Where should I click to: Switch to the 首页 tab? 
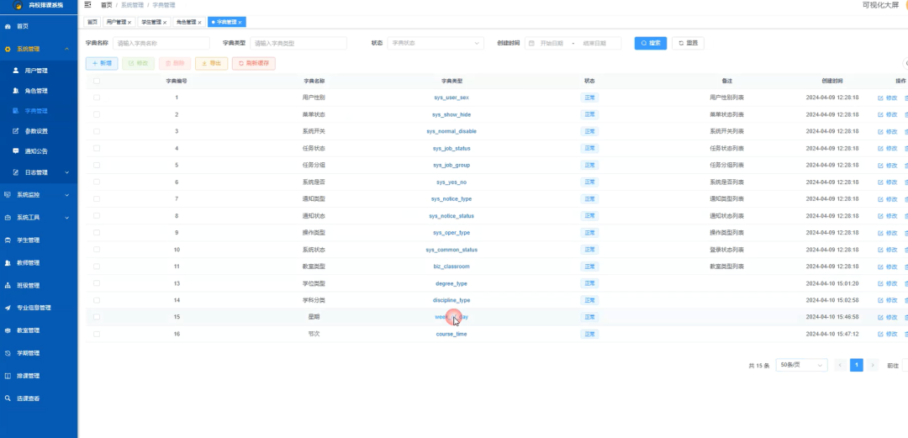coord(92,22)
